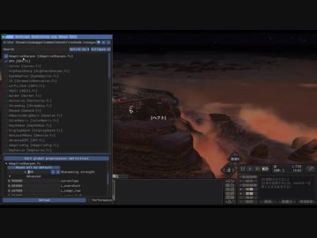Open the Statistics tab in ReShade
Image resolution: width=317 pixels, height=238 pixels.
pos(40,37)
